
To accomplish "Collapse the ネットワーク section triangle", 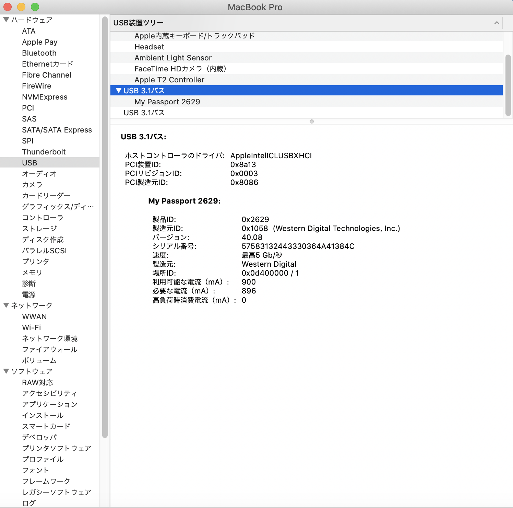I will [x=5, y=305].
